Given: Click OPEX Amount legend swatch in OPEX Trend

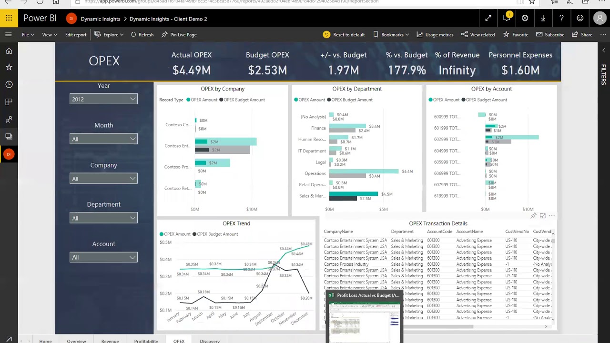Looking at the screenshot, I should 162,234.
